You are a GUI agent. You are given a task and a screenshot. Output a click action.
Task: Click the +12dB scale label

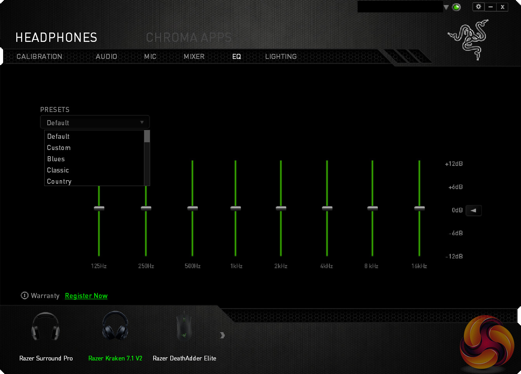click(454, 164)
